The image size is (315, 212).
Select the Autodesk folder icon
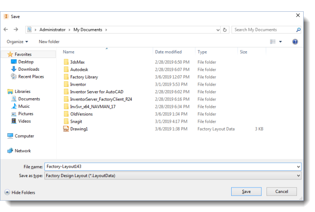pos(66,69)
